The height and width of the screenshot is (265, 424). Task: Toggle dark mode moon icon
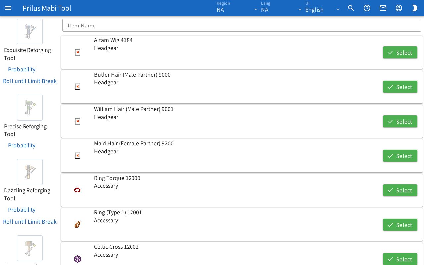(415, 8)
